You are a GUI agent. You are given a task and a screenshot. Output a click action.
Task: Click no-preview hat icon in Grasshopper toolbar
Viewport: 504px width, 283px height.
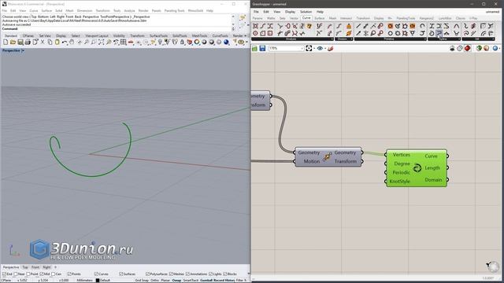[x=452, y=49]
